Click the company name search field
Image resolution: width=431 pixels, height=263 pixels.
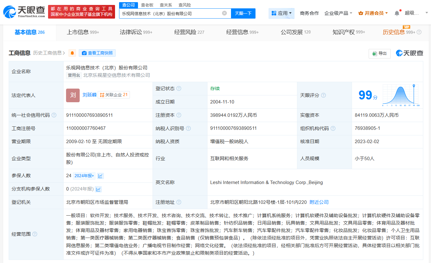(x=171, y=13)
